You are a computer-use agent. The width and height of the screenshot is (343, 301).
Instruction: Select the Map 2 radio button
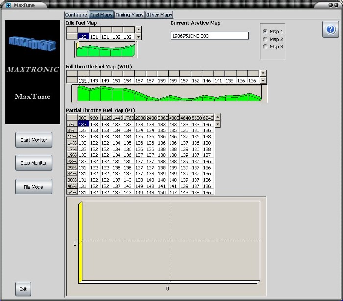coord(266,39)
